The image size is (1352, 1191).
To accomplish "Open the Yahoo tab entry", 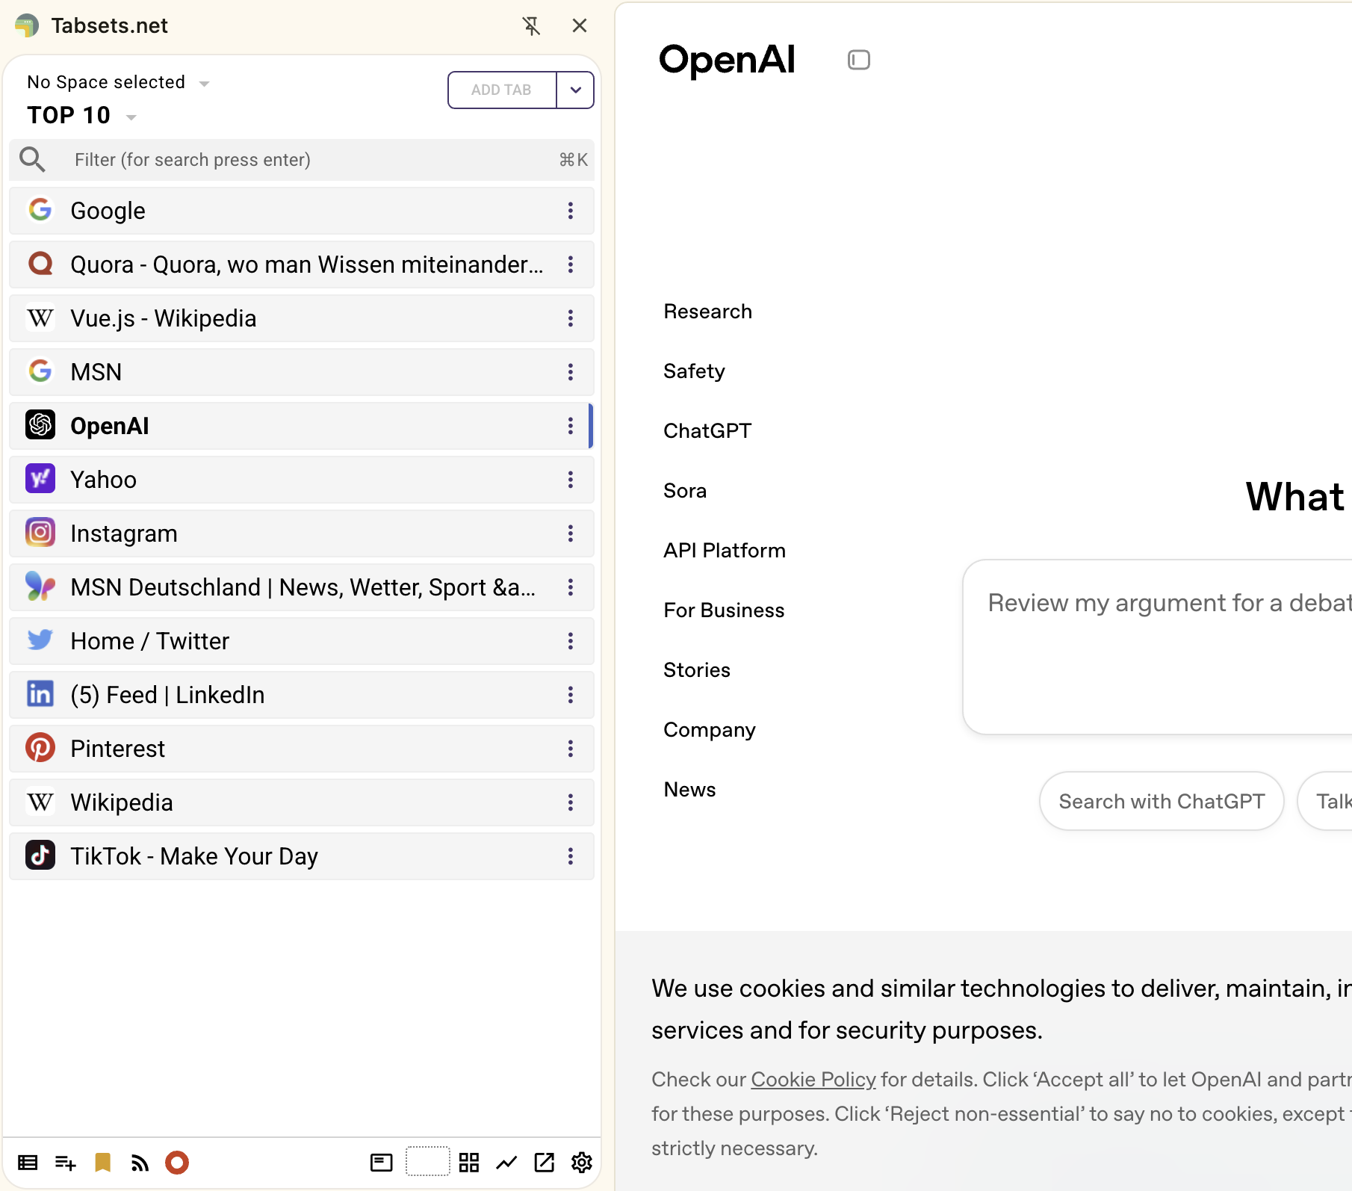I will pos(302,480).
